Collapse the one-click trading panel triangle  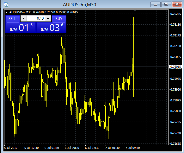click(x=6, y=12)
